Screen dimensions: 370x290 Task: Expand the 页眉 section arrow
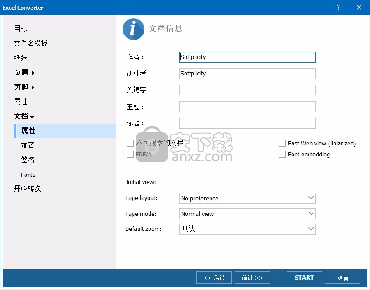pos(33,73)
